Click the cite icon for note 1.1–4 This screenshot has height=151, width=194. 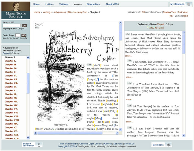(x=129, y=83)
